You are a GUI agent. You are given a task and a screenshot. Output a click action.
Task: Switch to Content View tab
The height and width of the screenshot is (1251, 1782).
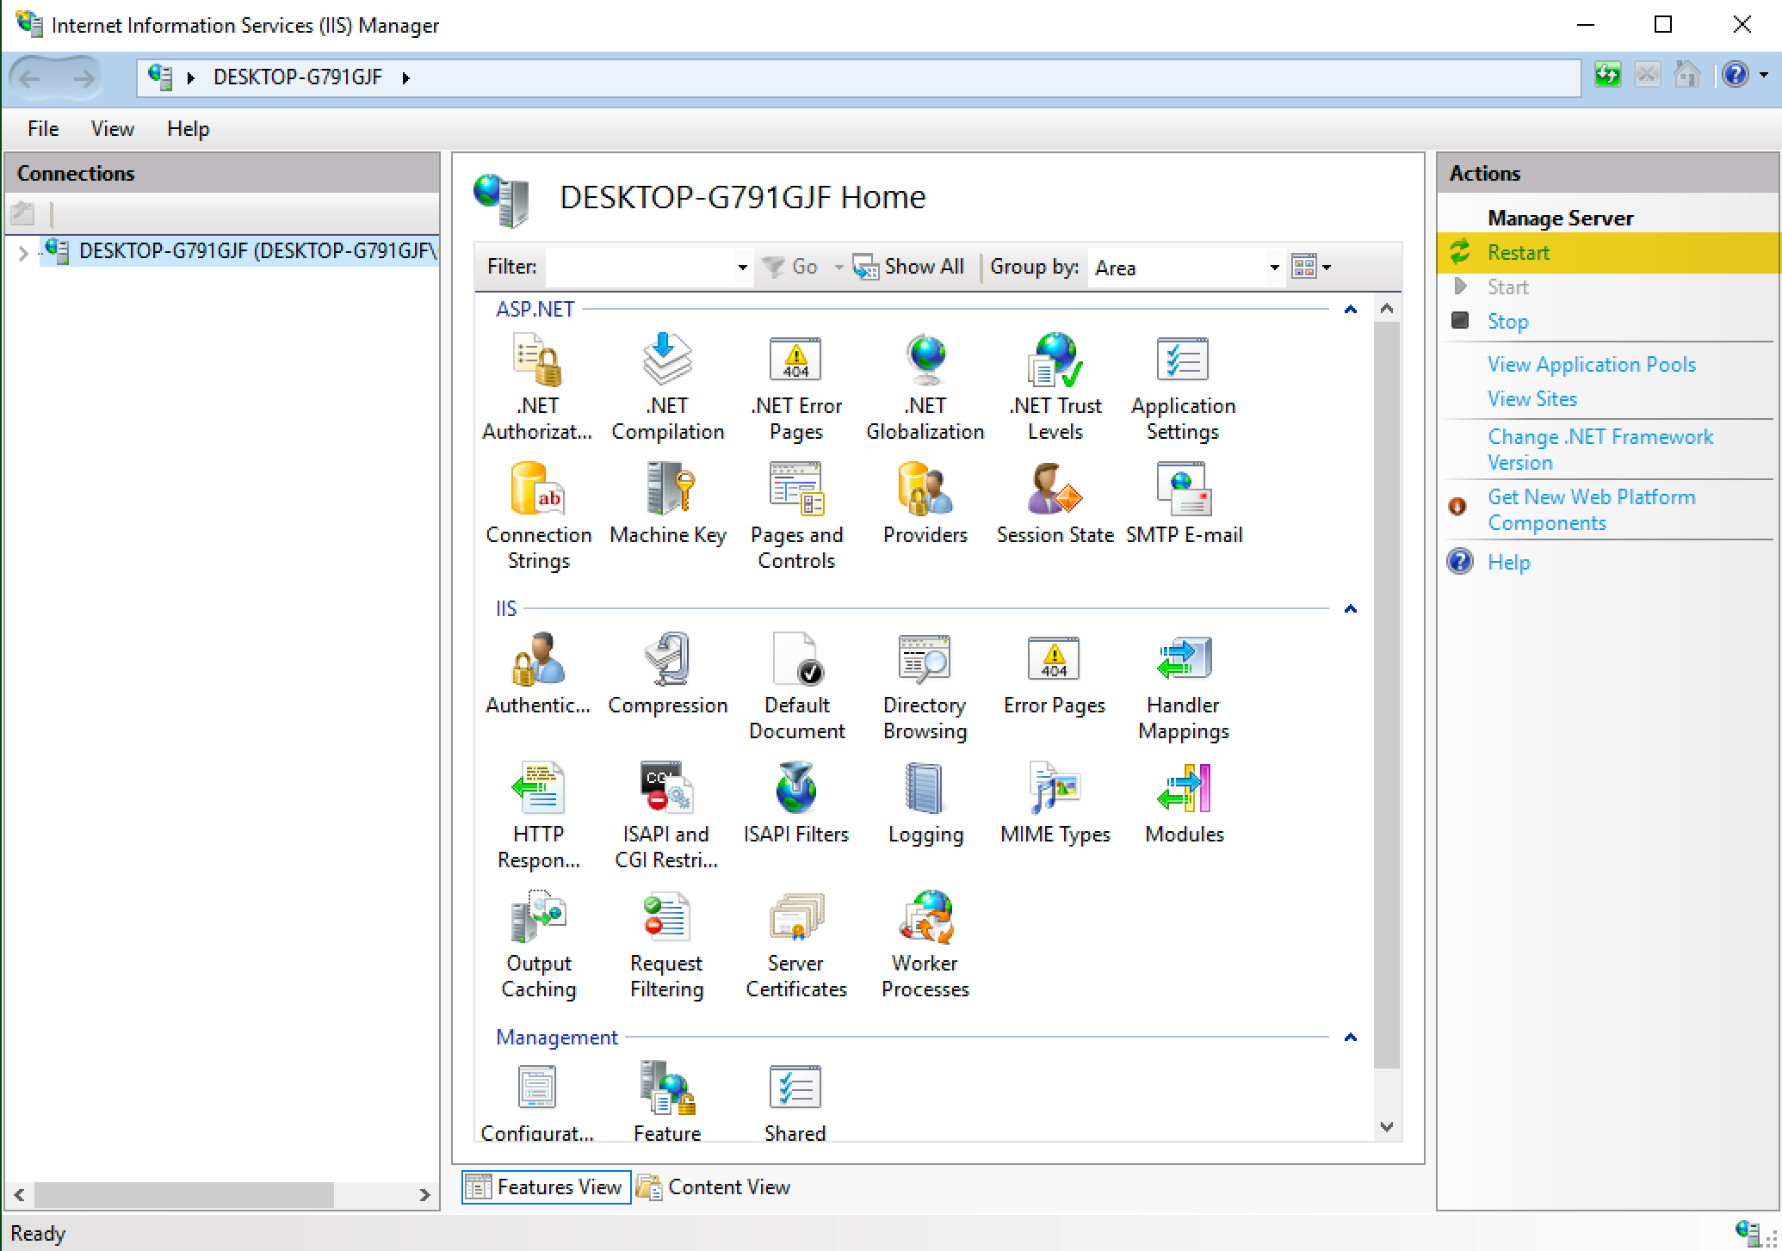(714, 1187)
